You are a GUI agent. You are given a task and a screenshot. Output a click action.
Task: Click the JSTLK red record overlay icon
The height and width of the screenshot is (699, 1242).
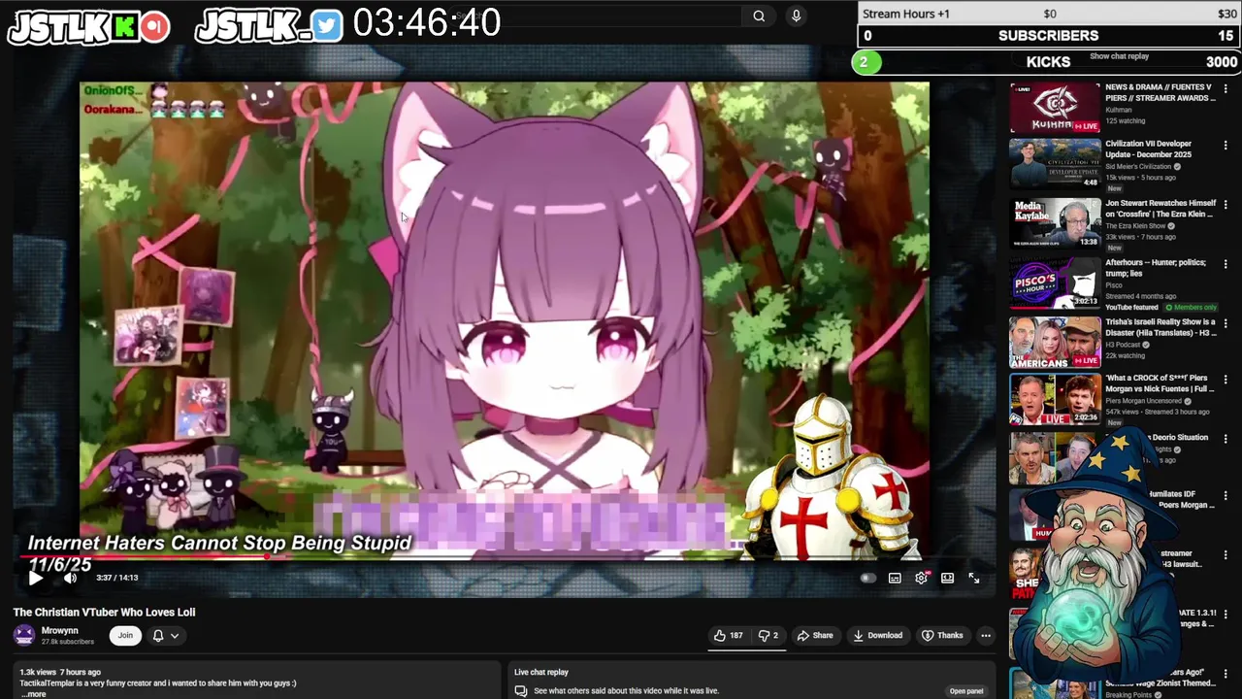(154, 27)
